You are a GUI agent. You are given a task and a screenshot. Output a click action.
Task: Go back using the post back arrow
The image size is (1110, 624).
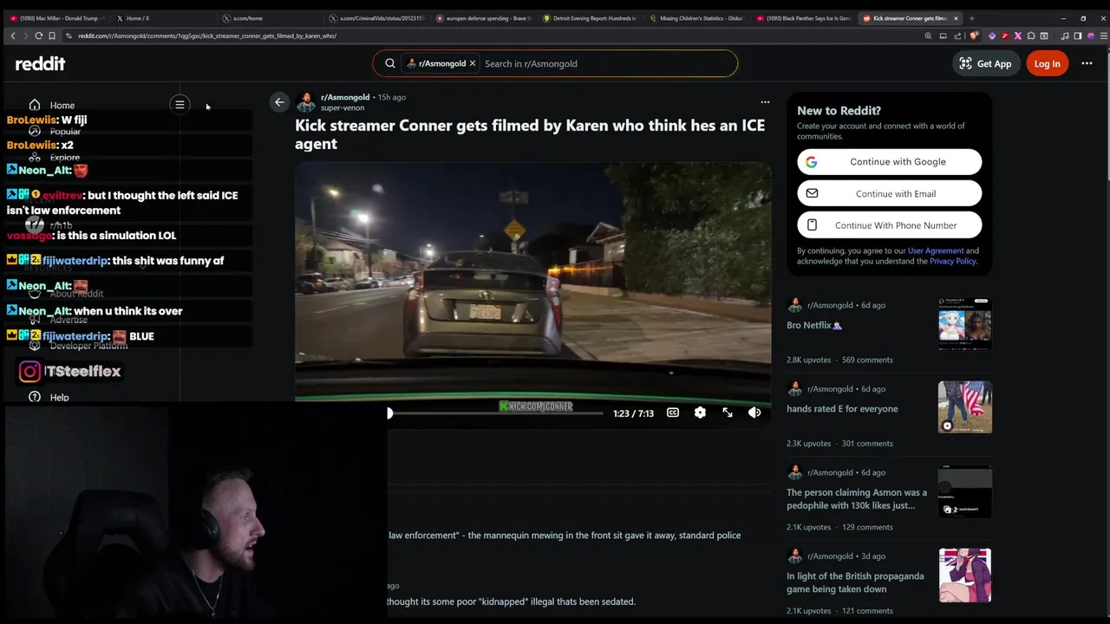click(x=279, y=102)
